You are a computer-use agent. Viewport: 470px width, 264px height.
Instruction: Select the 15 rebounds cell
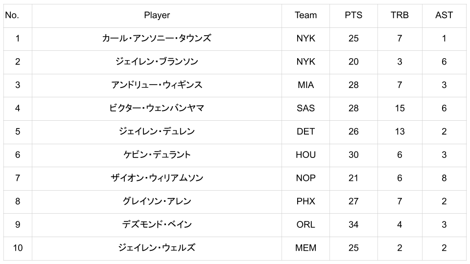point(399,108)
